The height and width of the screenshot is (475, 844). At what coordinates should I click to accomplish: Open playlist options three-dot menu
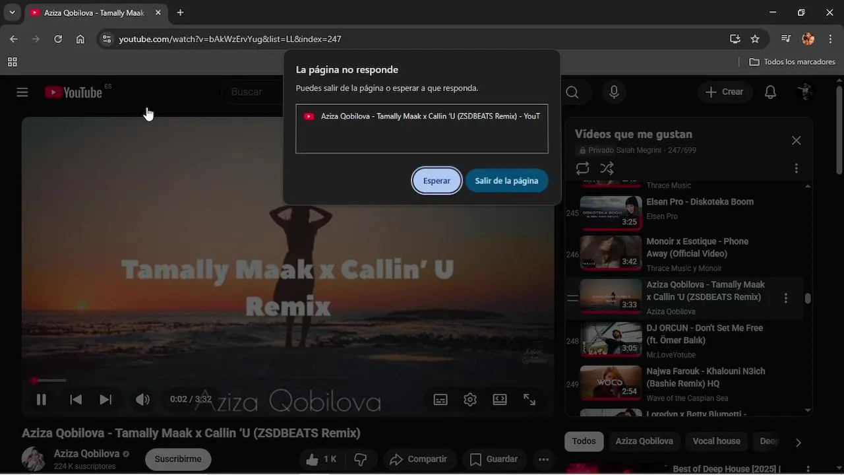797,168
